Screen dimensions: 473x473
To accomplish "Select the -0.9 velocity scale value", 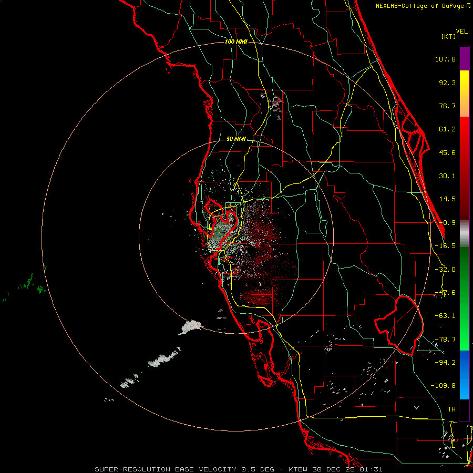I will coord(447,223).
